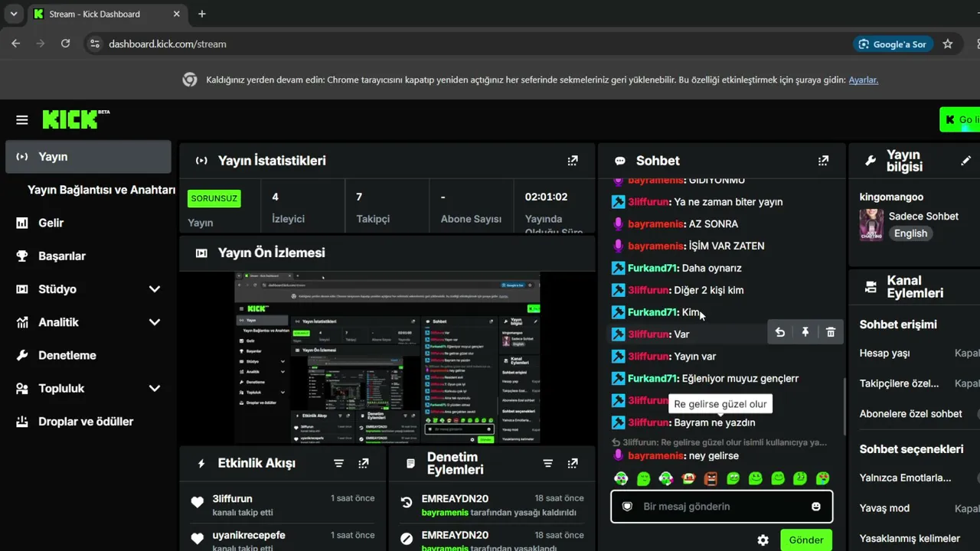Open the hamburger navigation menu

point(22,119)
